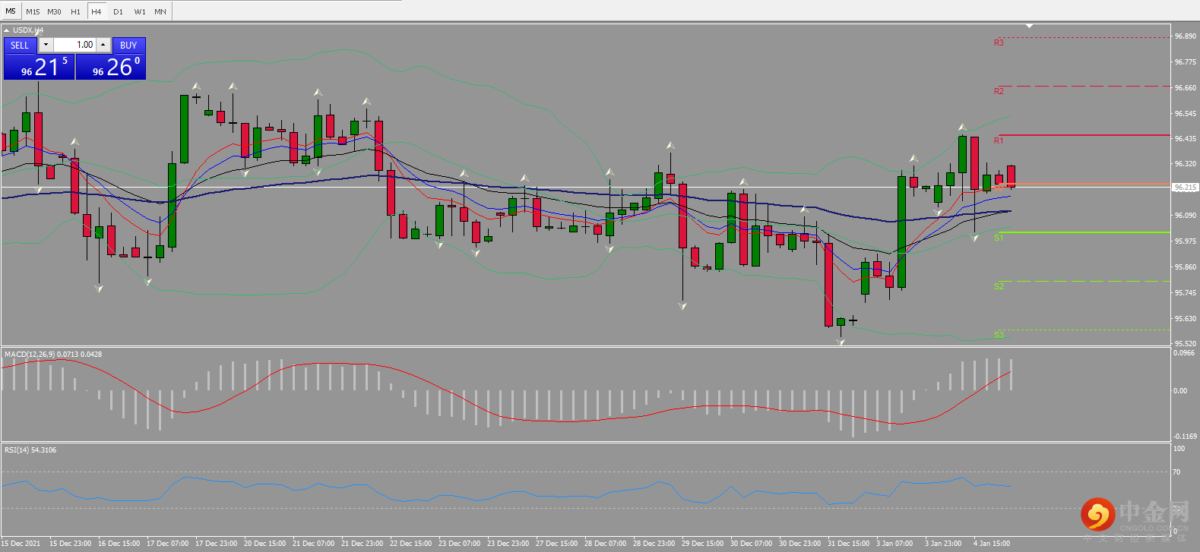Click the BUY button
Image resolution: width=1200 pixels, height=552 pixels.
coord(128,46)
